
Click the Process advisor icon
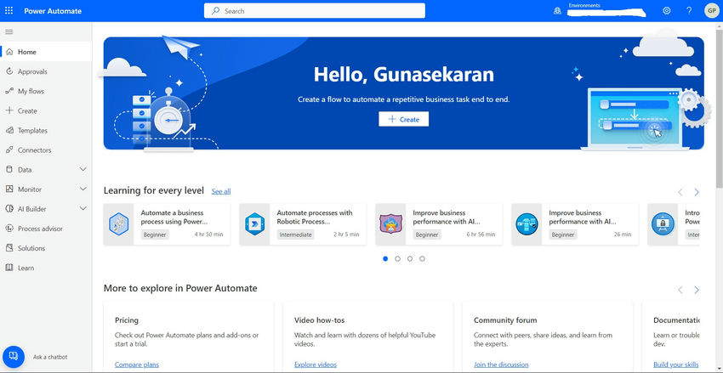(x=9, y=229)
